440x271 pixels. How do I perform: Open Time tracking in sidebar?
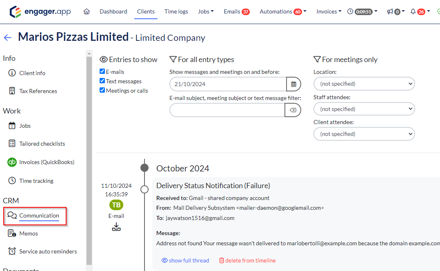click(x=36, y=181)
